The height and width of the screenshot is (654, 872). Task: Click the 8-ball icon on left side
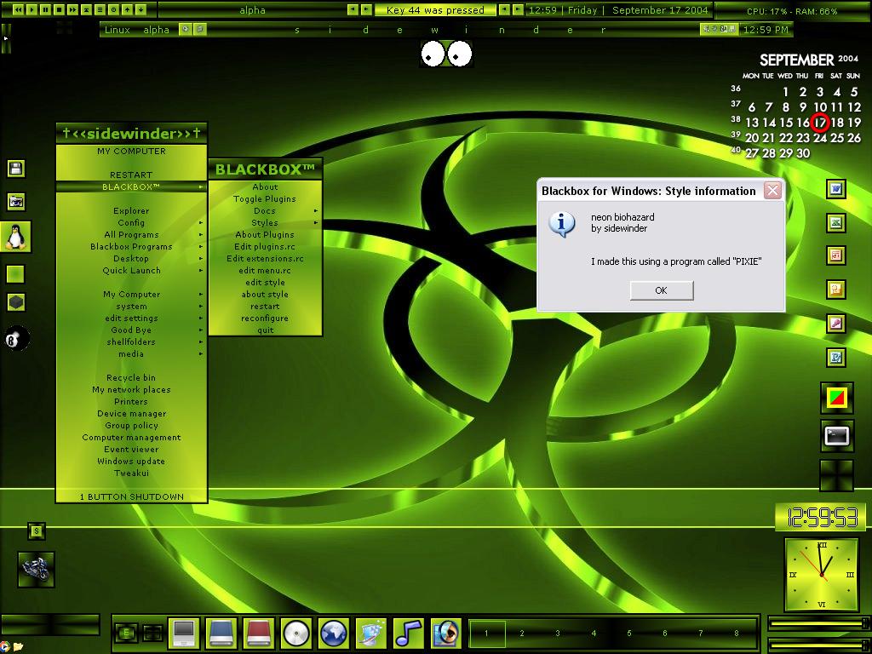(17, 338)
